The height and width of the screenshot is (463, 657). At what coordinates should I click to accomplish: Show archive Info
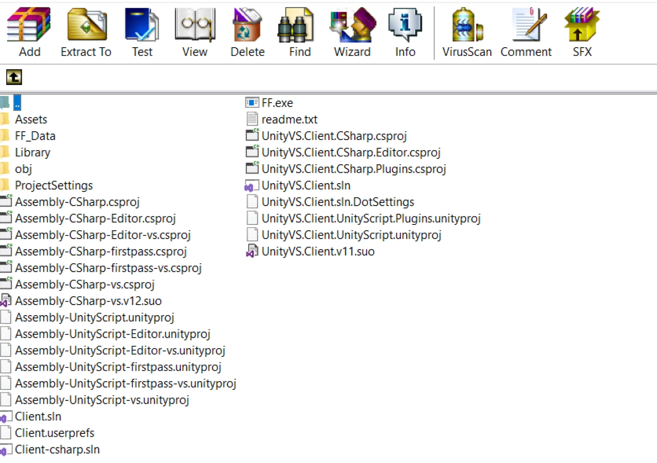pos(405,32)
